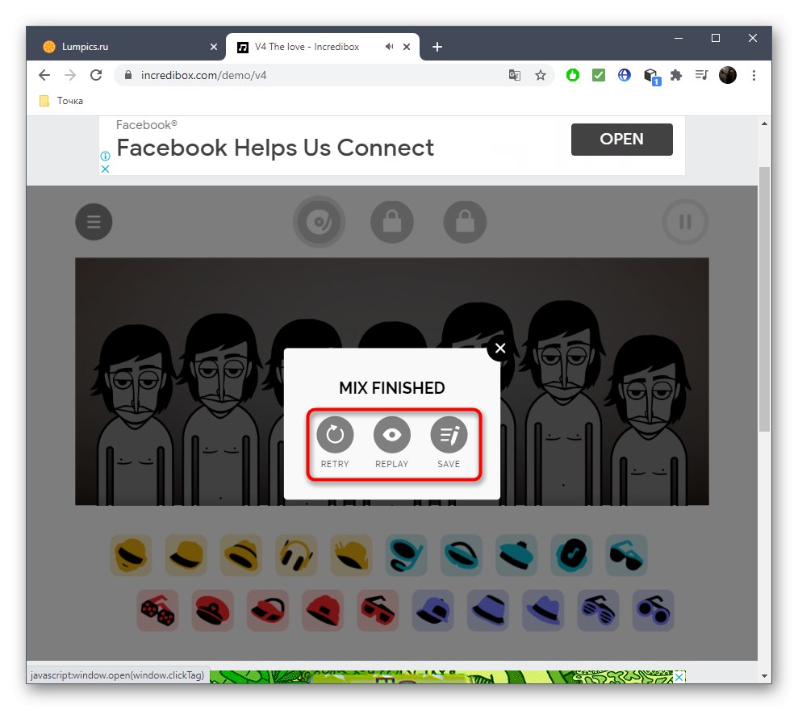Viewport: 798px width, 710px height.
Task: Pause the mix playback
Action: point(685,222)
